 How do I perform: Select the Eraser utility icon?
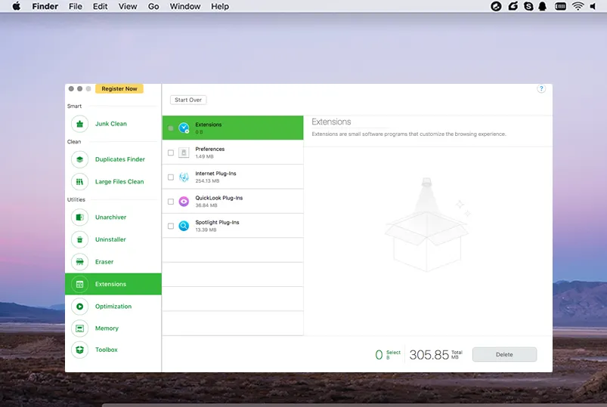[x=80, y=262]
